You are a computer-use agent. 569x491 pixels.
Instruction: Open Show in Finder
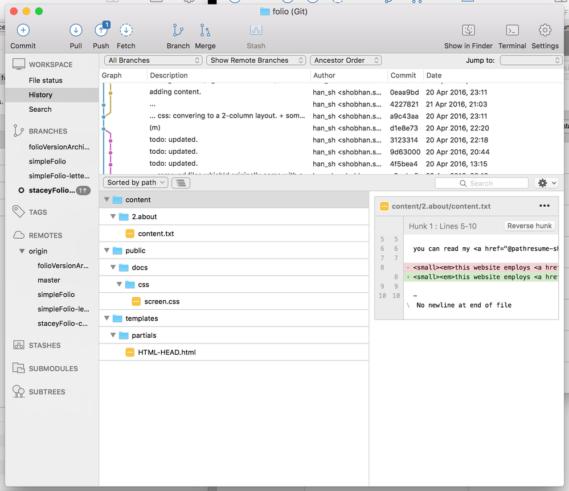468,31
